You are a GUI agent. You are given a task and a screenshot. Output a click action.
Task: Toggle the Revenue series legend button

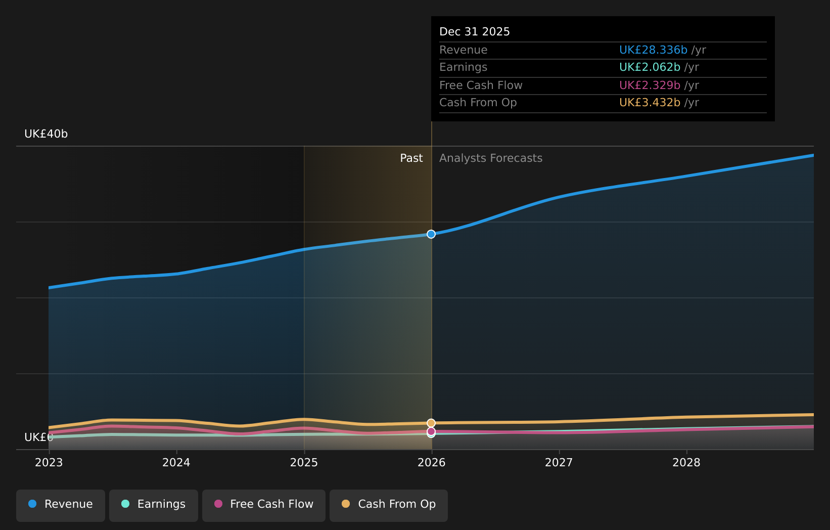pos(61,505)
